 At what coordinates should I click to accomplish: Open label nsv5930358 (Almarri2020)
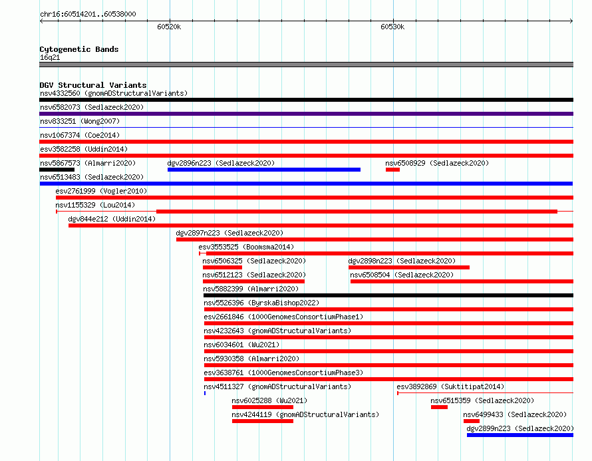251,359
